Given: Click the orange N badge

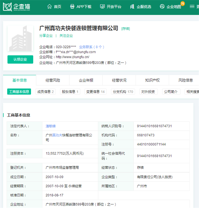Looking at the screenshot, I should [x=183, y=3].
